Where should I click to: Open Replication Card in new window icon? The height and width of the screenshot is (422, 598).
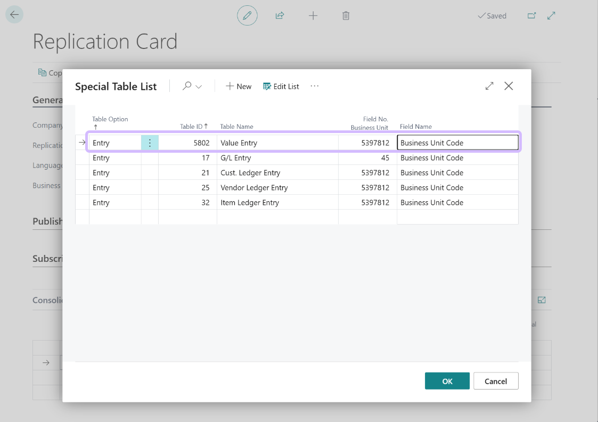[531, 15]
